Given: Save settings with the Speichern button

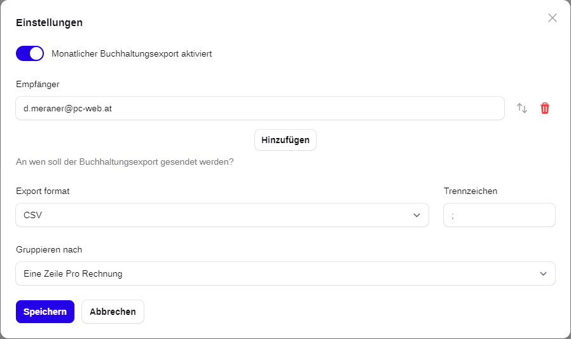Looking at the screenshot, I should tap(45, 312).
